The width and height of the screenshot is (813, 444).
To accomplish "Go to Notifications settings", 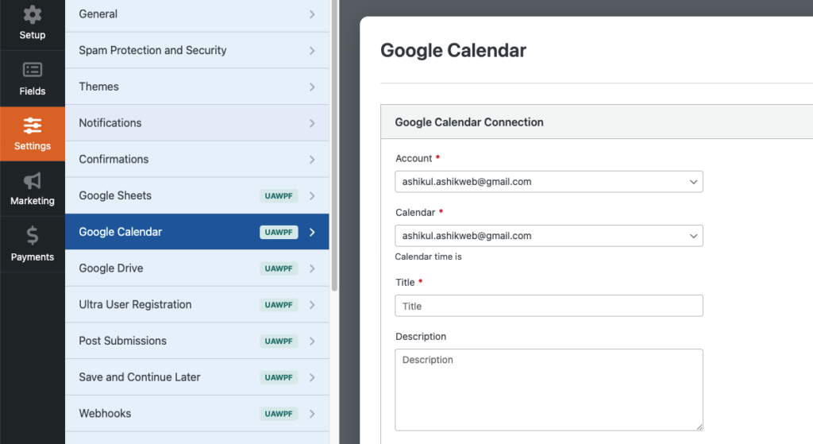I will pos(110,123).
